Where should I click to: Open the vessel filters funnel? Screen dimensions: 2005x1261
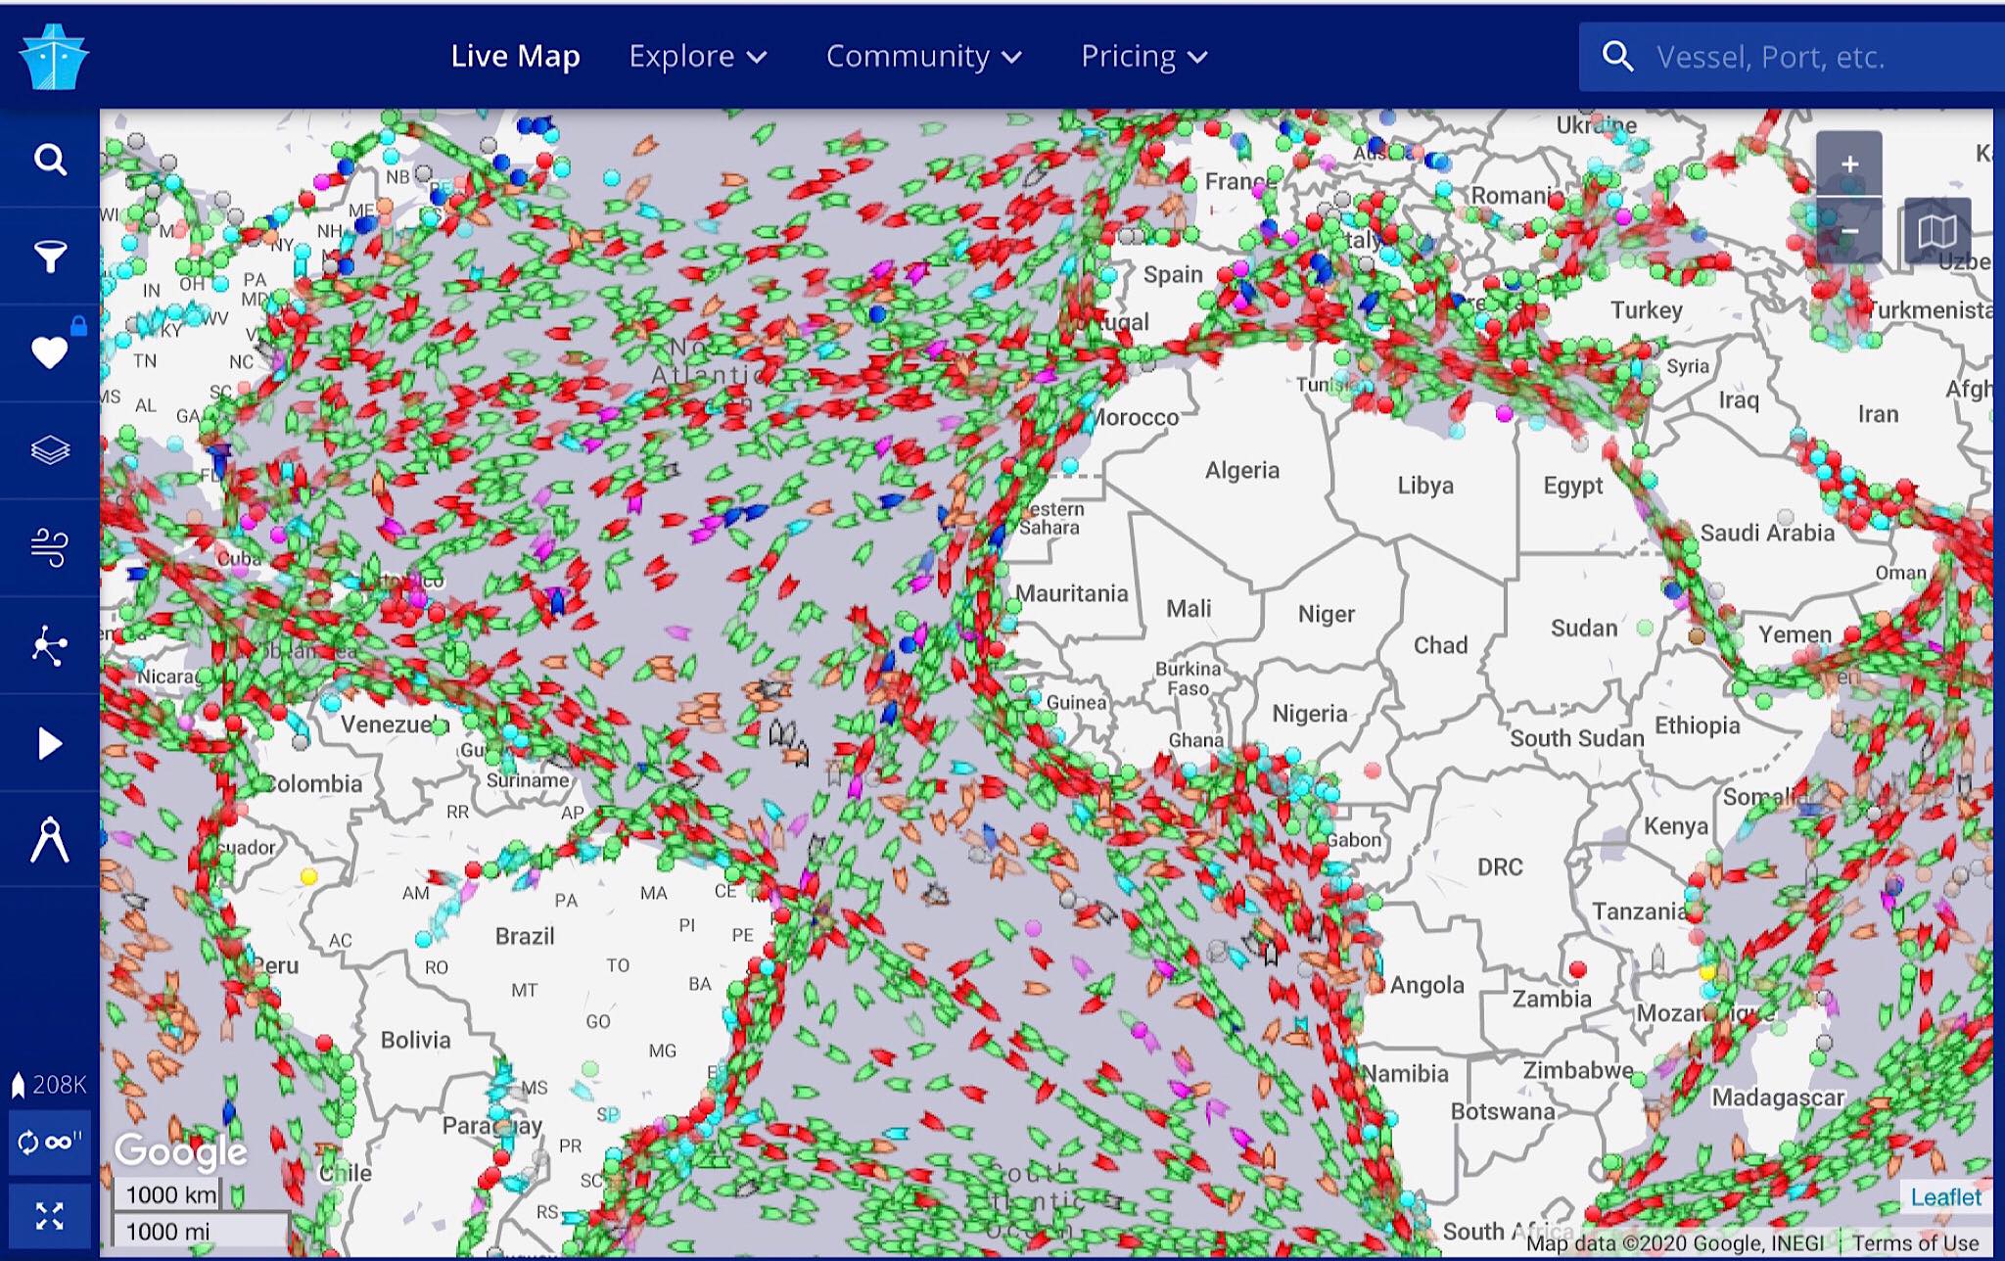[x=50, y=257]
